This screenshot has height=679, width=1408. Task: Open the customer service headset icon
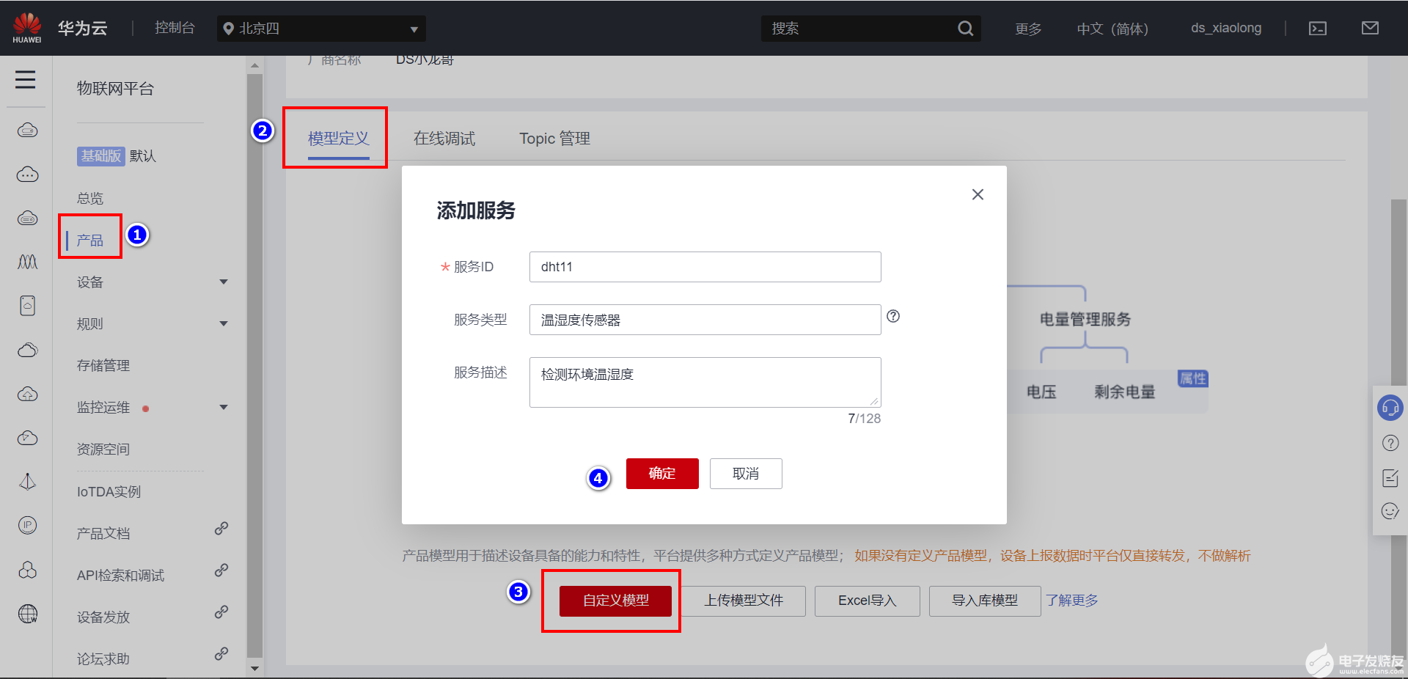point(1390,407)
